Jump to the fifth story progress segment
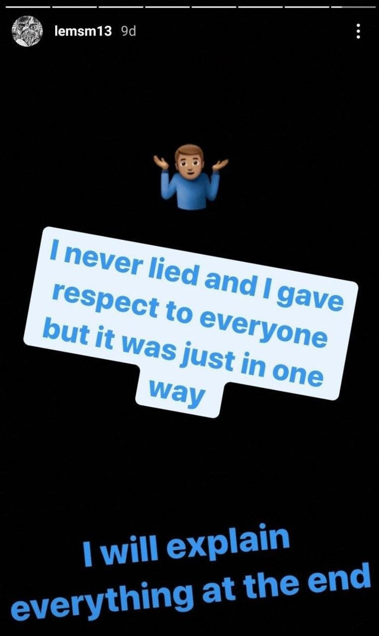Screen dimensions: 379x636 click(214, 7)
